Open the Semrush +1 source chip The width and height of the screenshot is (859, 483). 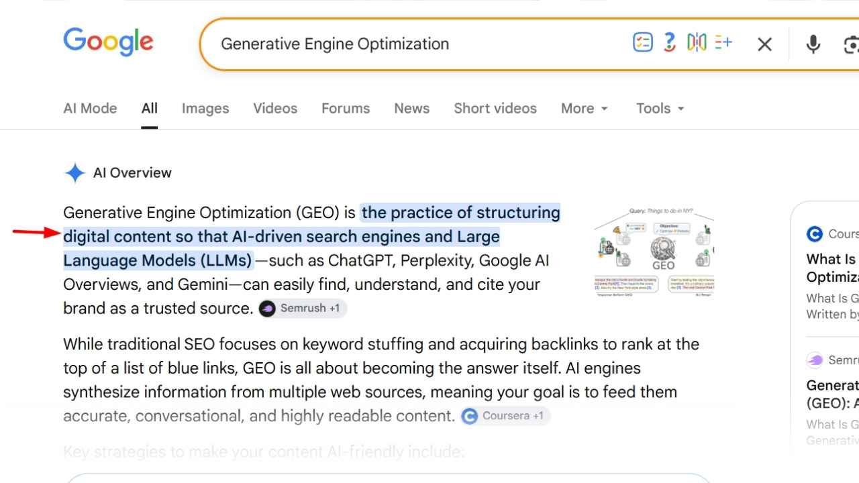pos(303,309)
